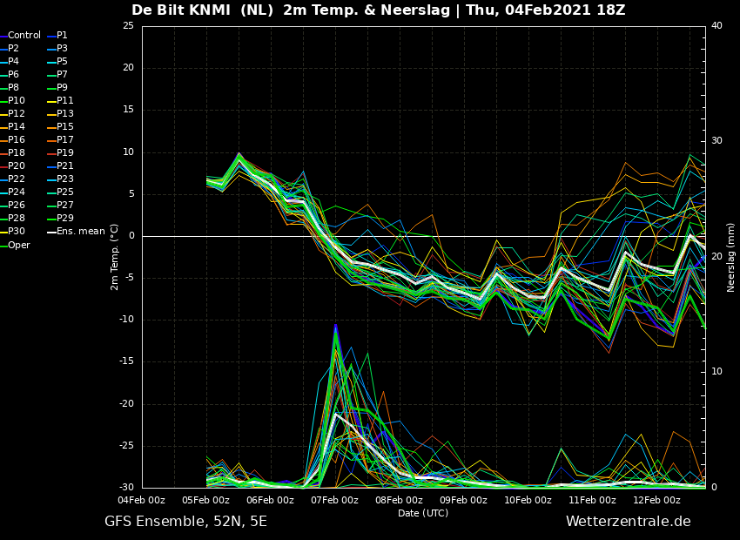Click the '15' temperature axis tick label
The image size is (740, 540).
click(128, 110)
